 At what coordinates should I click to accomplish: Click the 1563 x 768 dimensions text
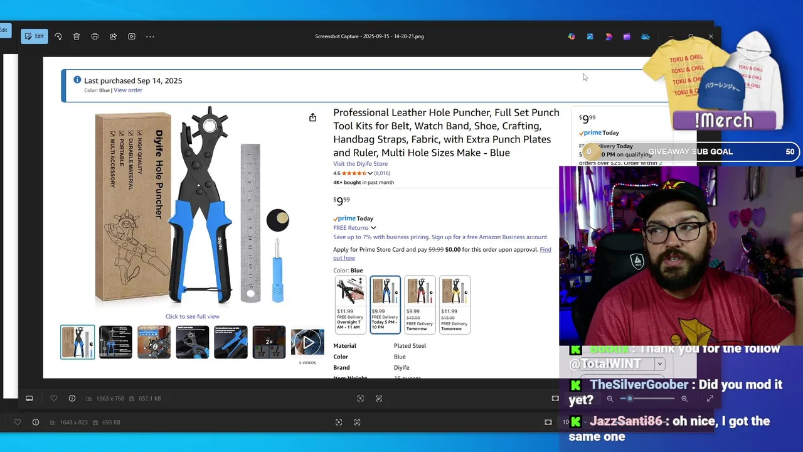point(110,399)
